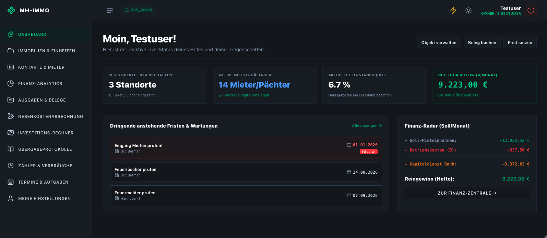Click the Dashboard pie chart icon
The width and height of the screenshot is (547, 238).
coord(11,34)
